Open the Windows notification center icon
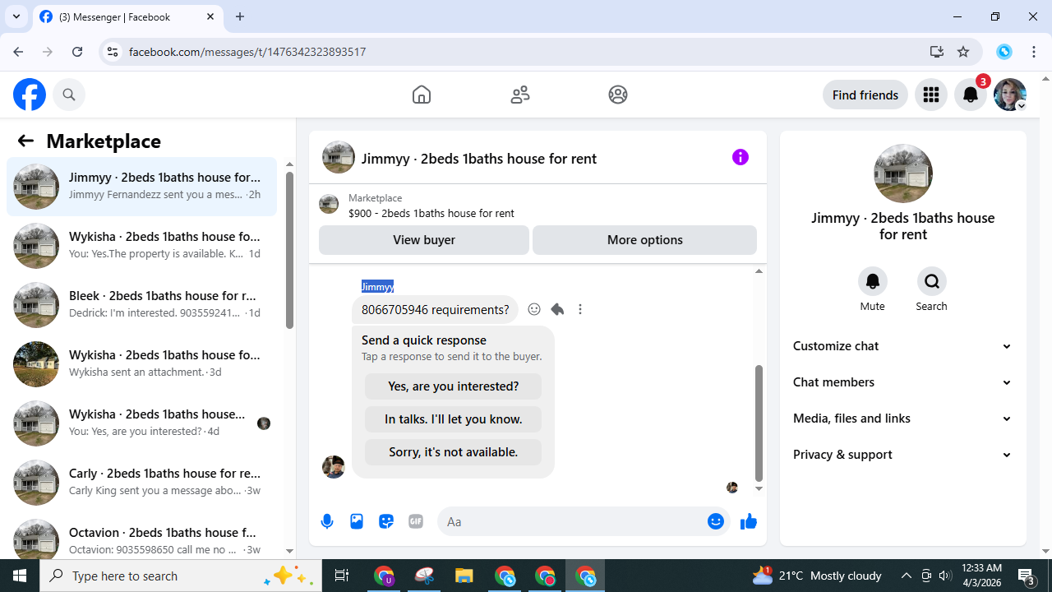This screenshot has width=1052, height=592. 1025,576
